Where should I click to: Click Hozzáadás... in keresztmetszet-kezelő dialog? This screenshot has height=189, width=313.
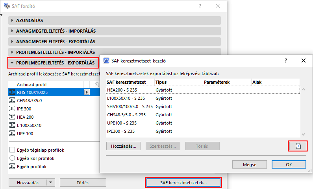coord(124,146)
